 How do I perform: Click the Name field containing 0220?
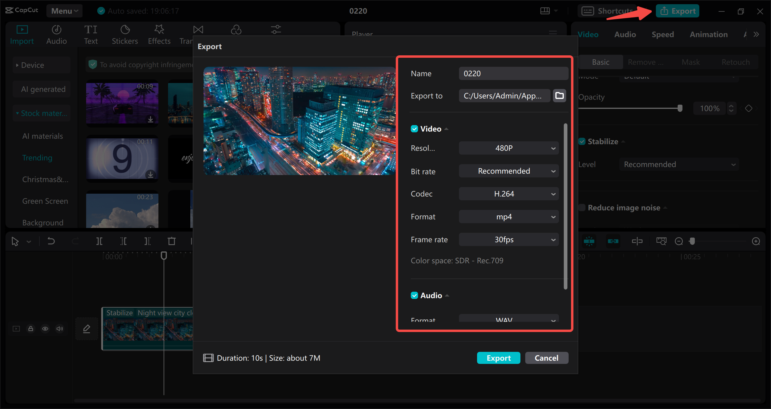tap(513, 74)
